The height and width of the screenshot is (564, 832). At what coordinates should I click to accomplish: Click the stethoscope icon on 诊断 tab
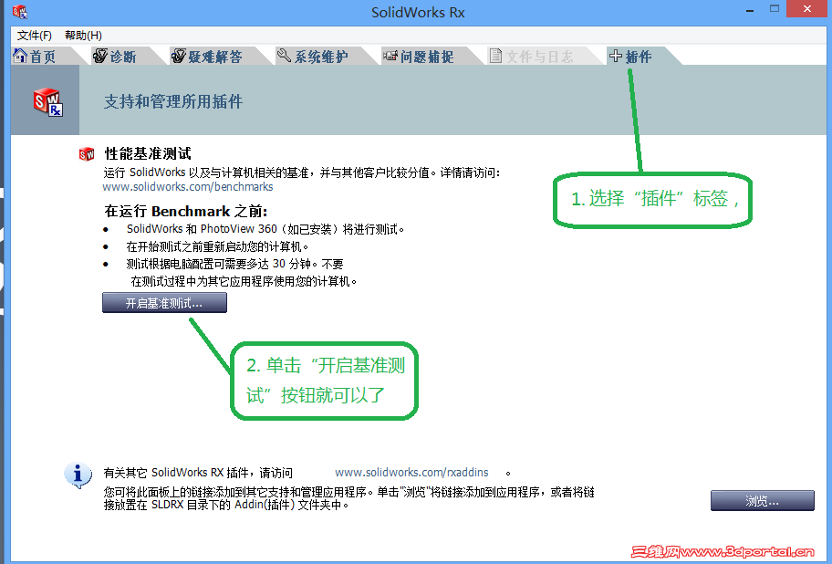coord(100,55)
